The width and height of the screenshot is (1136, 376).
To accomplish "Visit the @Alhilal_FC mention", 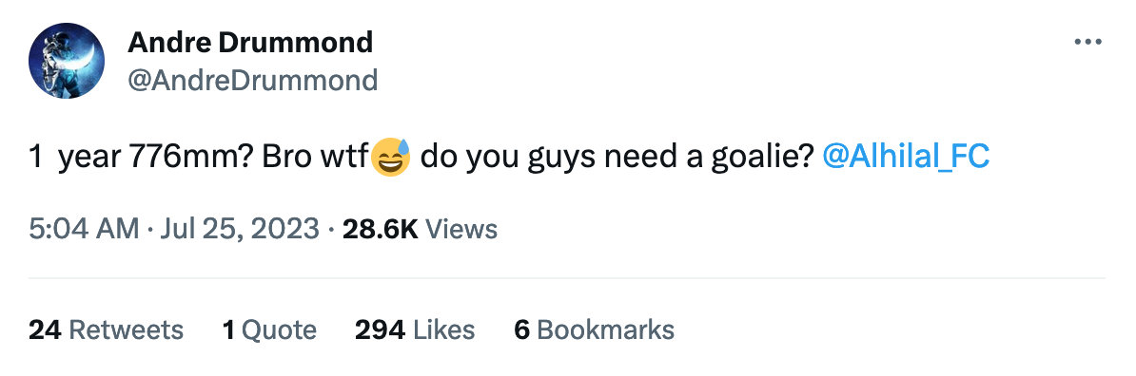I will pos(906,158).
